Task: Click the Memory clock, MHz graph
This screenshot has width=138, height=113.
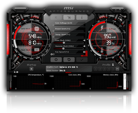Action: point(105,83)
